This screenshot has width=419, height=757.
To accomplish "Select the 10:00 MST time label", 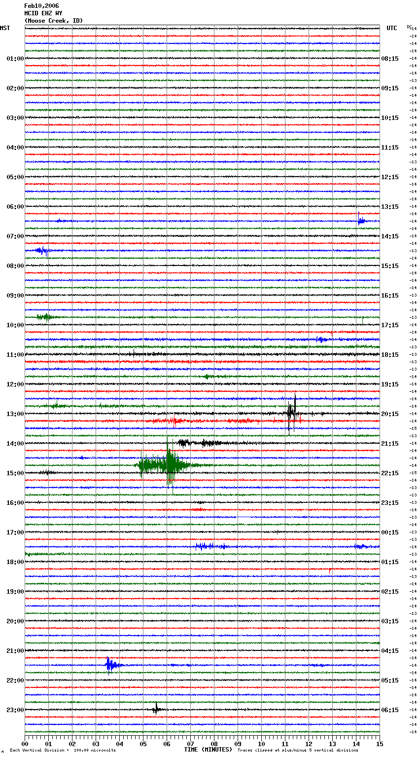I will pos(15,325).
